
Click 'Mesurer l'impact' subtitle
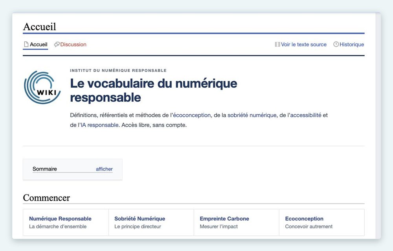click(x=219, y=227)
